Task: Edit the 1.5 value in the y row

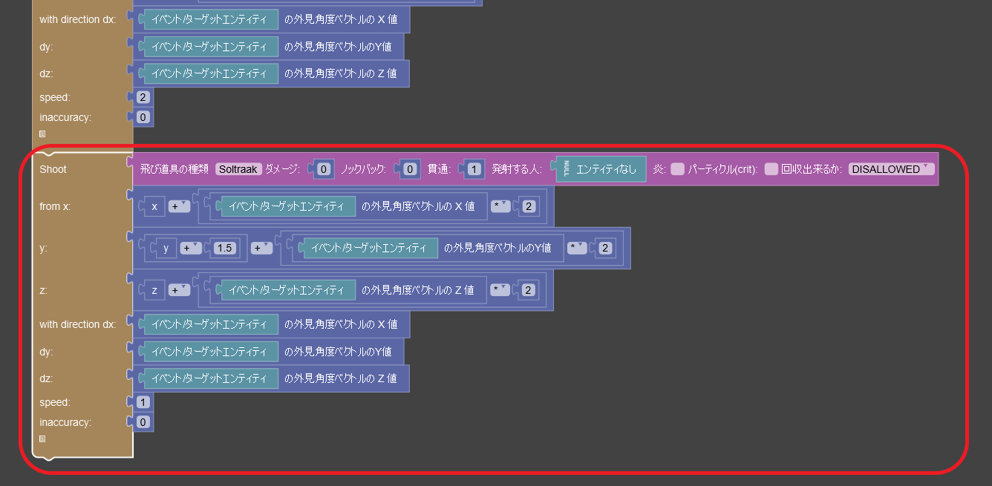Action: coord(224,248)
